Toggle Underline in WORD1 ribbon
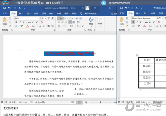Screen dimensions: 166x116 24,22
